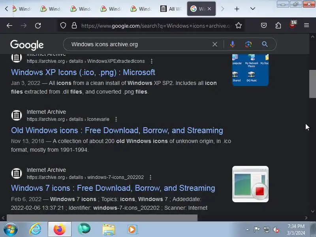The image size is (316, 237).
Task: Open the Windows XP icons thumbnail image
Action: [250, 70]
